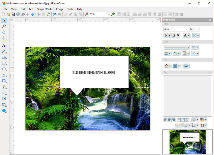214x155 pixels.
Task: Click the back arrow icon in toolbar
Action: (x=28, y=14)
